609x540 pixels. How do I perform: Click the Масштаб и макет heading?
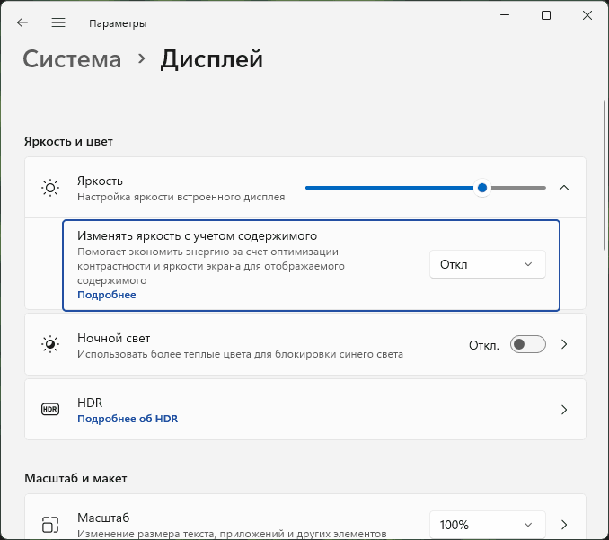click(x=75, y=478)
